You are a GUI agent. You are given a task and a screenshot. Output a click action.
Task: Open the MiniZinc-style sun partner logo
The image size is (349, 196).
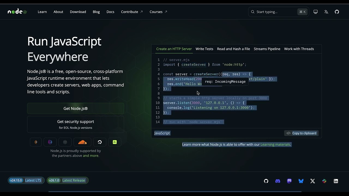(36, 142)
